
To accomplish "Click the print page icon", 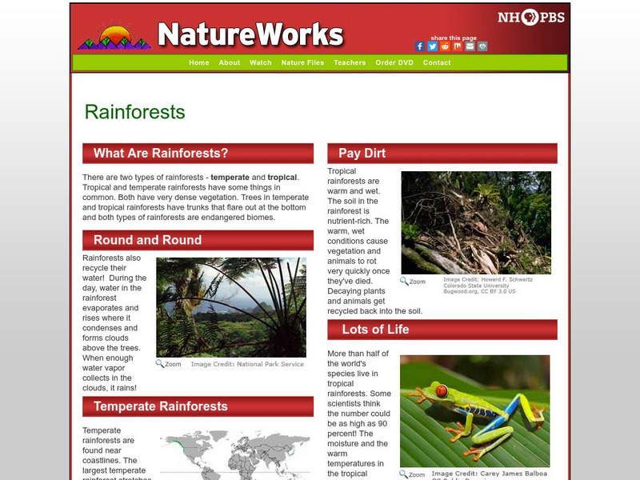I will coord(482,46).
